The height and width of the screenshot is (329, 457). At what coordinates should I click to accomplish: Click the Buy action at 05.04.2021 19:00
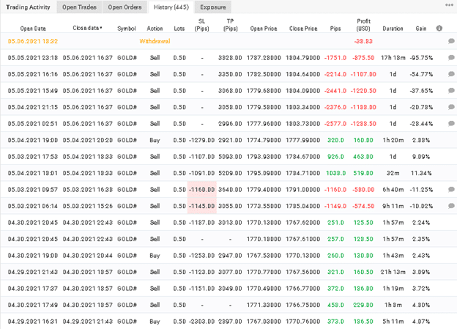(x=155, y=140)
